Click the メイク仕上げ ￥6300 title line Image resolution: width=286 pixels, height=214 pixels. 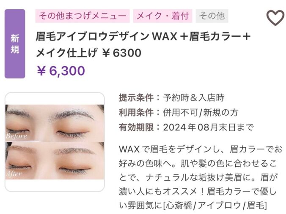[89, 53]
